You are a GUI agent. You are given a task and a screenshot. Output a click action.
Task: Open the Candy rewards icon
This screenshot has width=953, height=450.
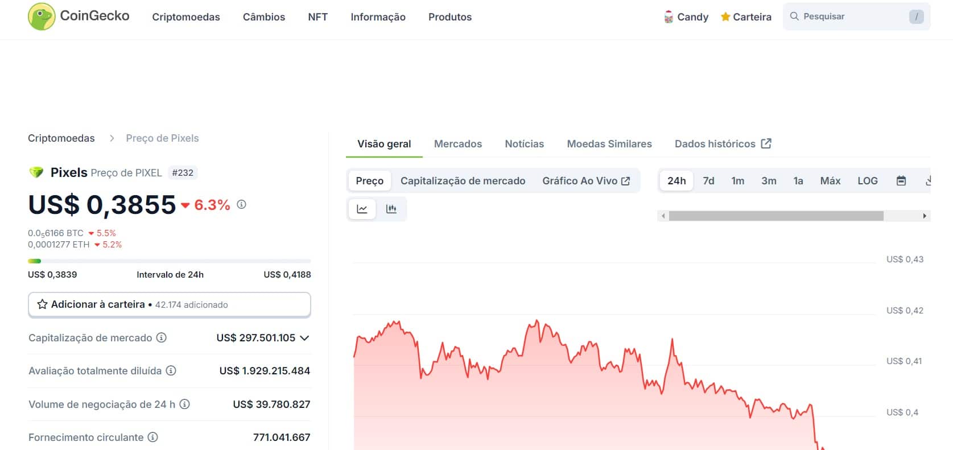point(669,17)
